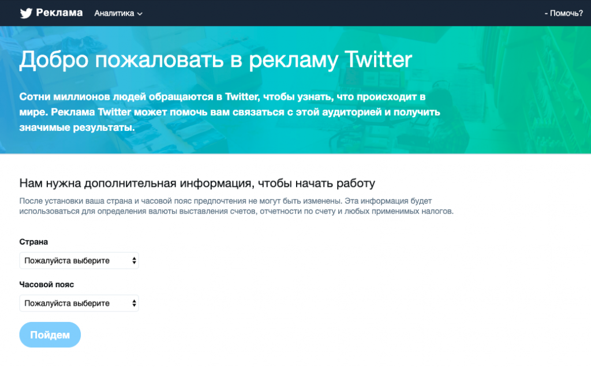Open the Помочь? help link
Viewport: 591px width, 368px height.
[563, 13]
